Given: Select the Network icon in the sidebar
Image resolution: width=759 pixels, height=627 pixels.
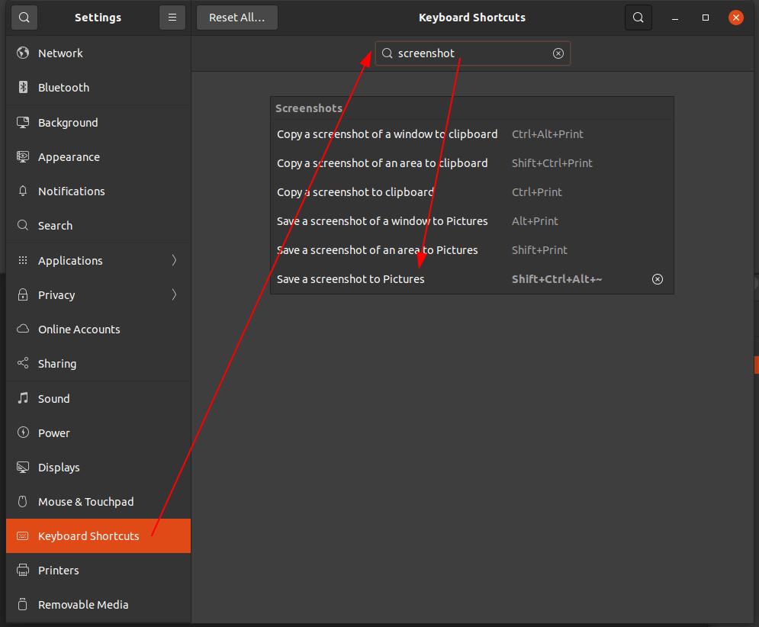Looking at the screenshot, I should point(21,53).
